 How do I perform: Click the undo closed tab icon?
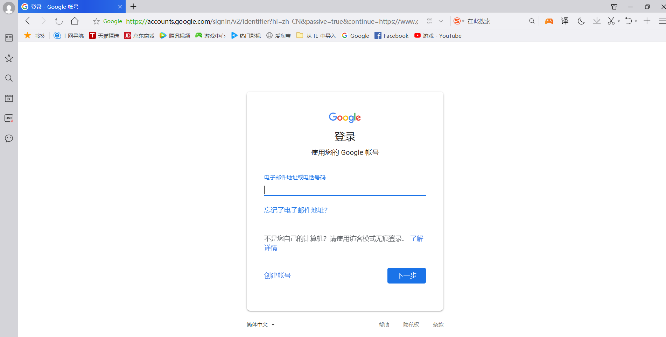pos(629,21)
